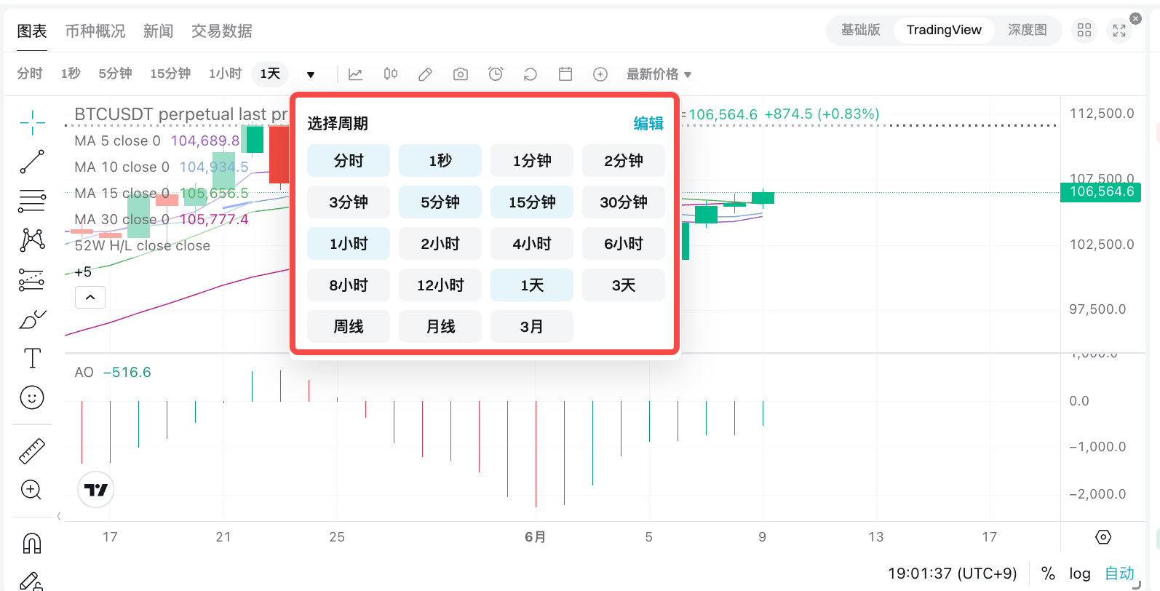Viewport: 1160px width, 591px height.
Task: Open the indicators chart icon
Action: 356,74
